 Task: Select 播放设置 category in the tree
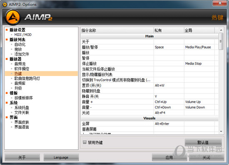17,30
